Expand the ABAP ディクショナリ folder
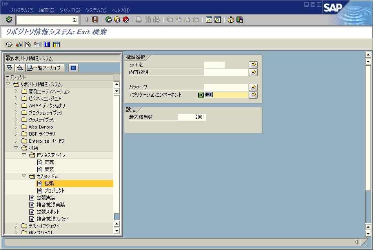The width and height of the screenshot is (373, 250). 16,106
